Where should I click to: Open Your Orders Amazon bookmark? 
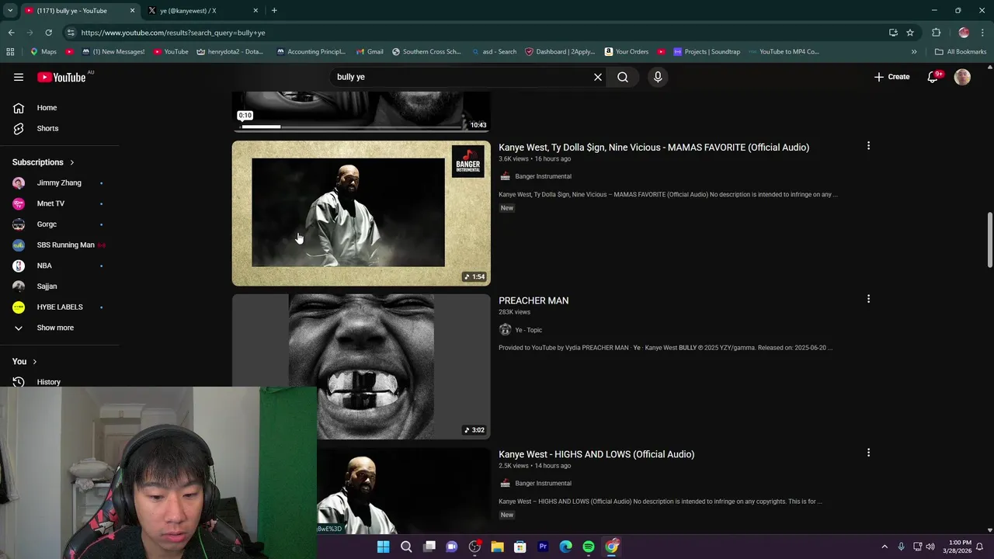tap(625, 52)
